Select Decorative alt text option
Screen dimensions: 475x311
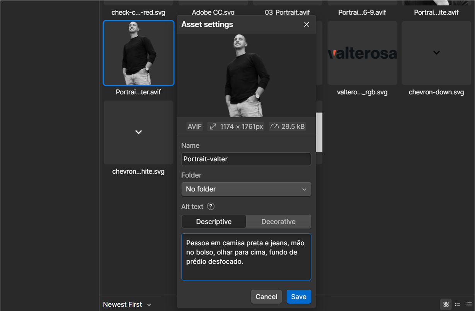[278, 222]
